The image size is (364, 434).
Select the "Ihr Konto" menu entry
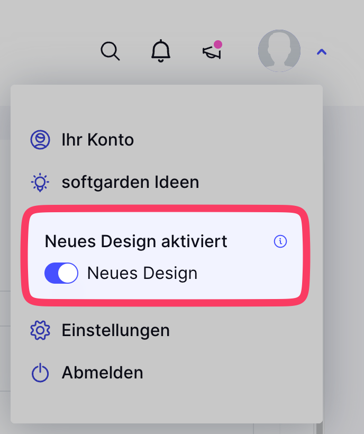pyautogui.click(x=98, y=140)
